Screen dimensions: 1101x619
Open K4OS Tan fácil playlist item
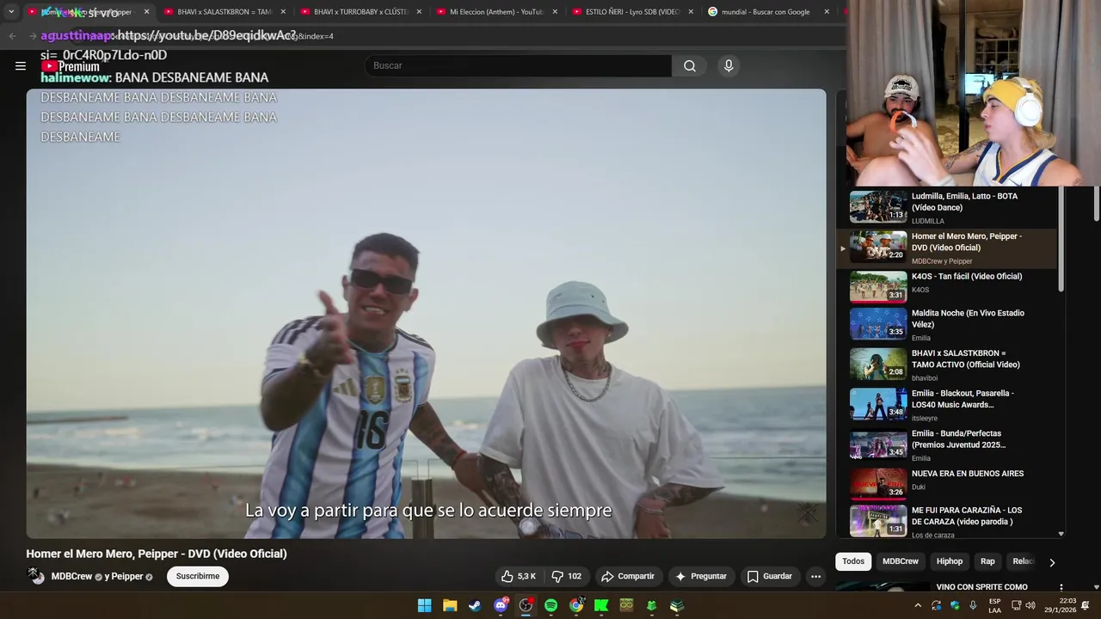946,287
